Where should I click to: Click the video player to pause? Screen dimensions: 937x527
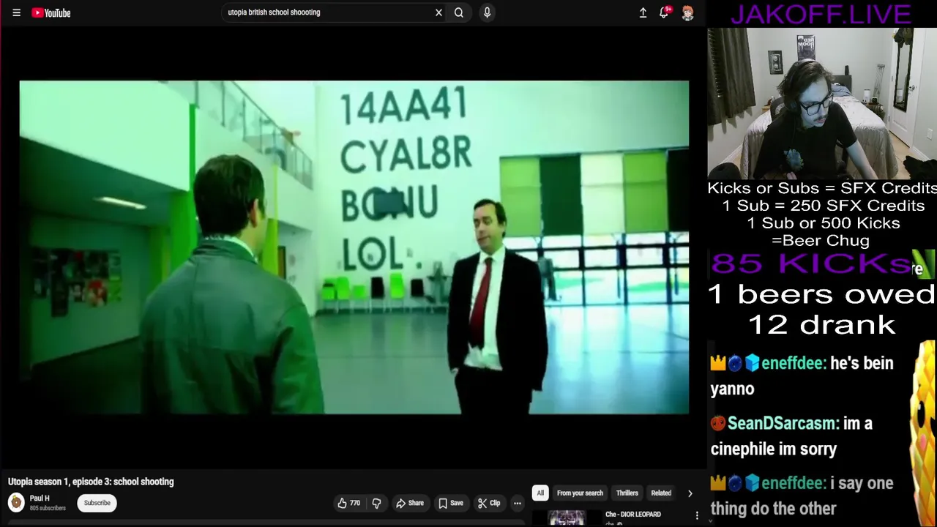point(354,247)
